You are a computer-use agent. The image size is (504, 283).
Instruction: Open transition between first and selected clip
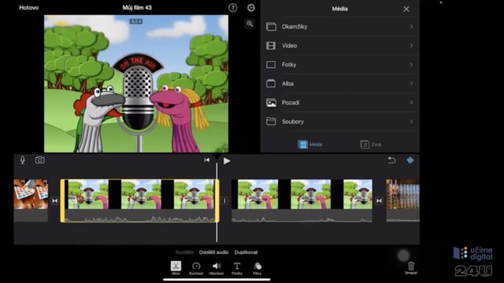54,201
